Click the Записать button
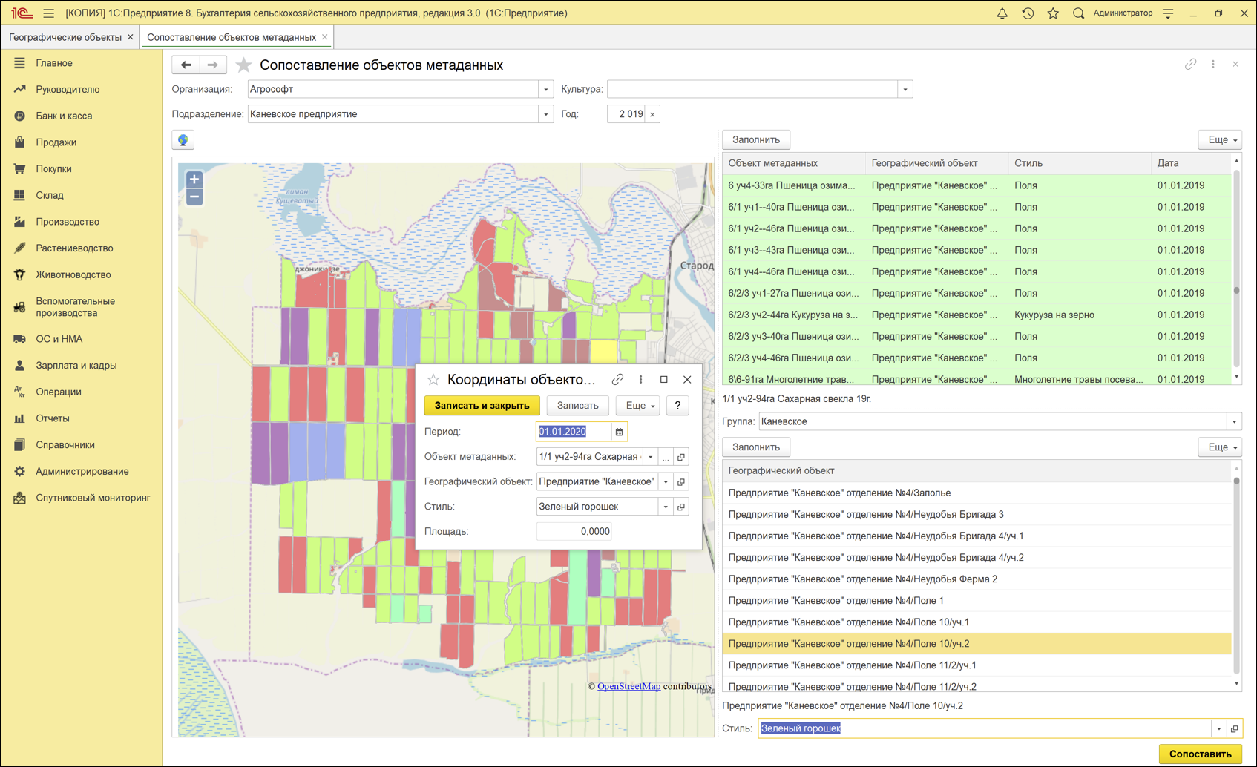The width and height of the screenshot is (1257, 767). coord(577,406)
